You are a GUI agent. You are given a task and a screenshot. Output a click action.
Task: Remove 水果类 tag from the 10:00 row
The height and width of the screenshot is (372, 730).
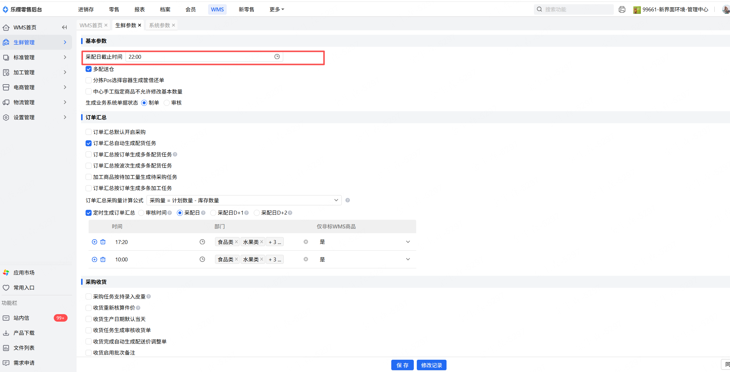point(262,259)
